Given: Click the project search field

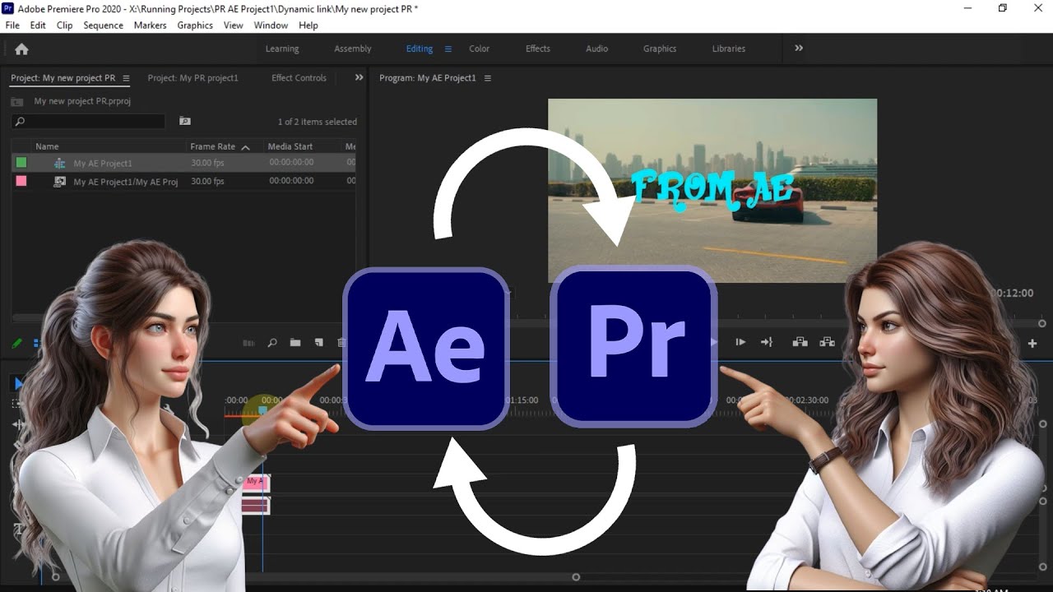Looking at the screenshot, I should coord(89,122).
